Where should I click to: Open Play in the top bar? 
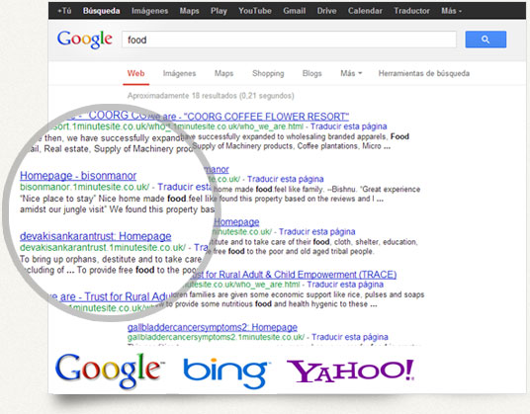pos(219,11)
